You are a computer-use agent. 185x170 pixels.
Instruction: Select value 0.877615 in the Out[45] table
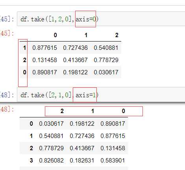point(44,48)
